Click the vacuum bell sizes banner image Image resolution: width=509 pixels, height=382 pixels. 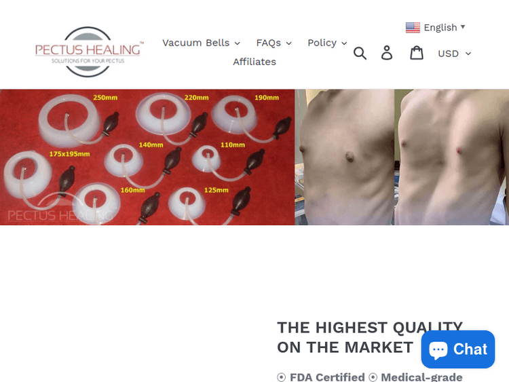pyautogui.click(x=147, y=157)
